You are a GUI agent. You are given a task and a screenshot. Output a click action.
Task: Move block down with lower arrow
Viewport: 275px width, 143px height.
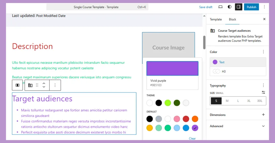44,87
